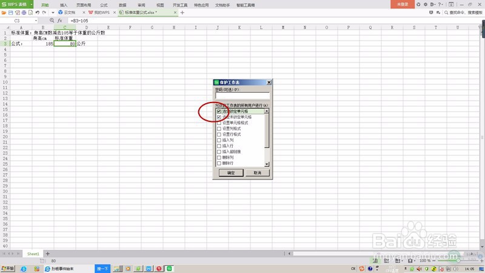Enable the 插入列 checkbox
Image resolution: width=485 pixels, height=273 pixels.
coord(219,140)
